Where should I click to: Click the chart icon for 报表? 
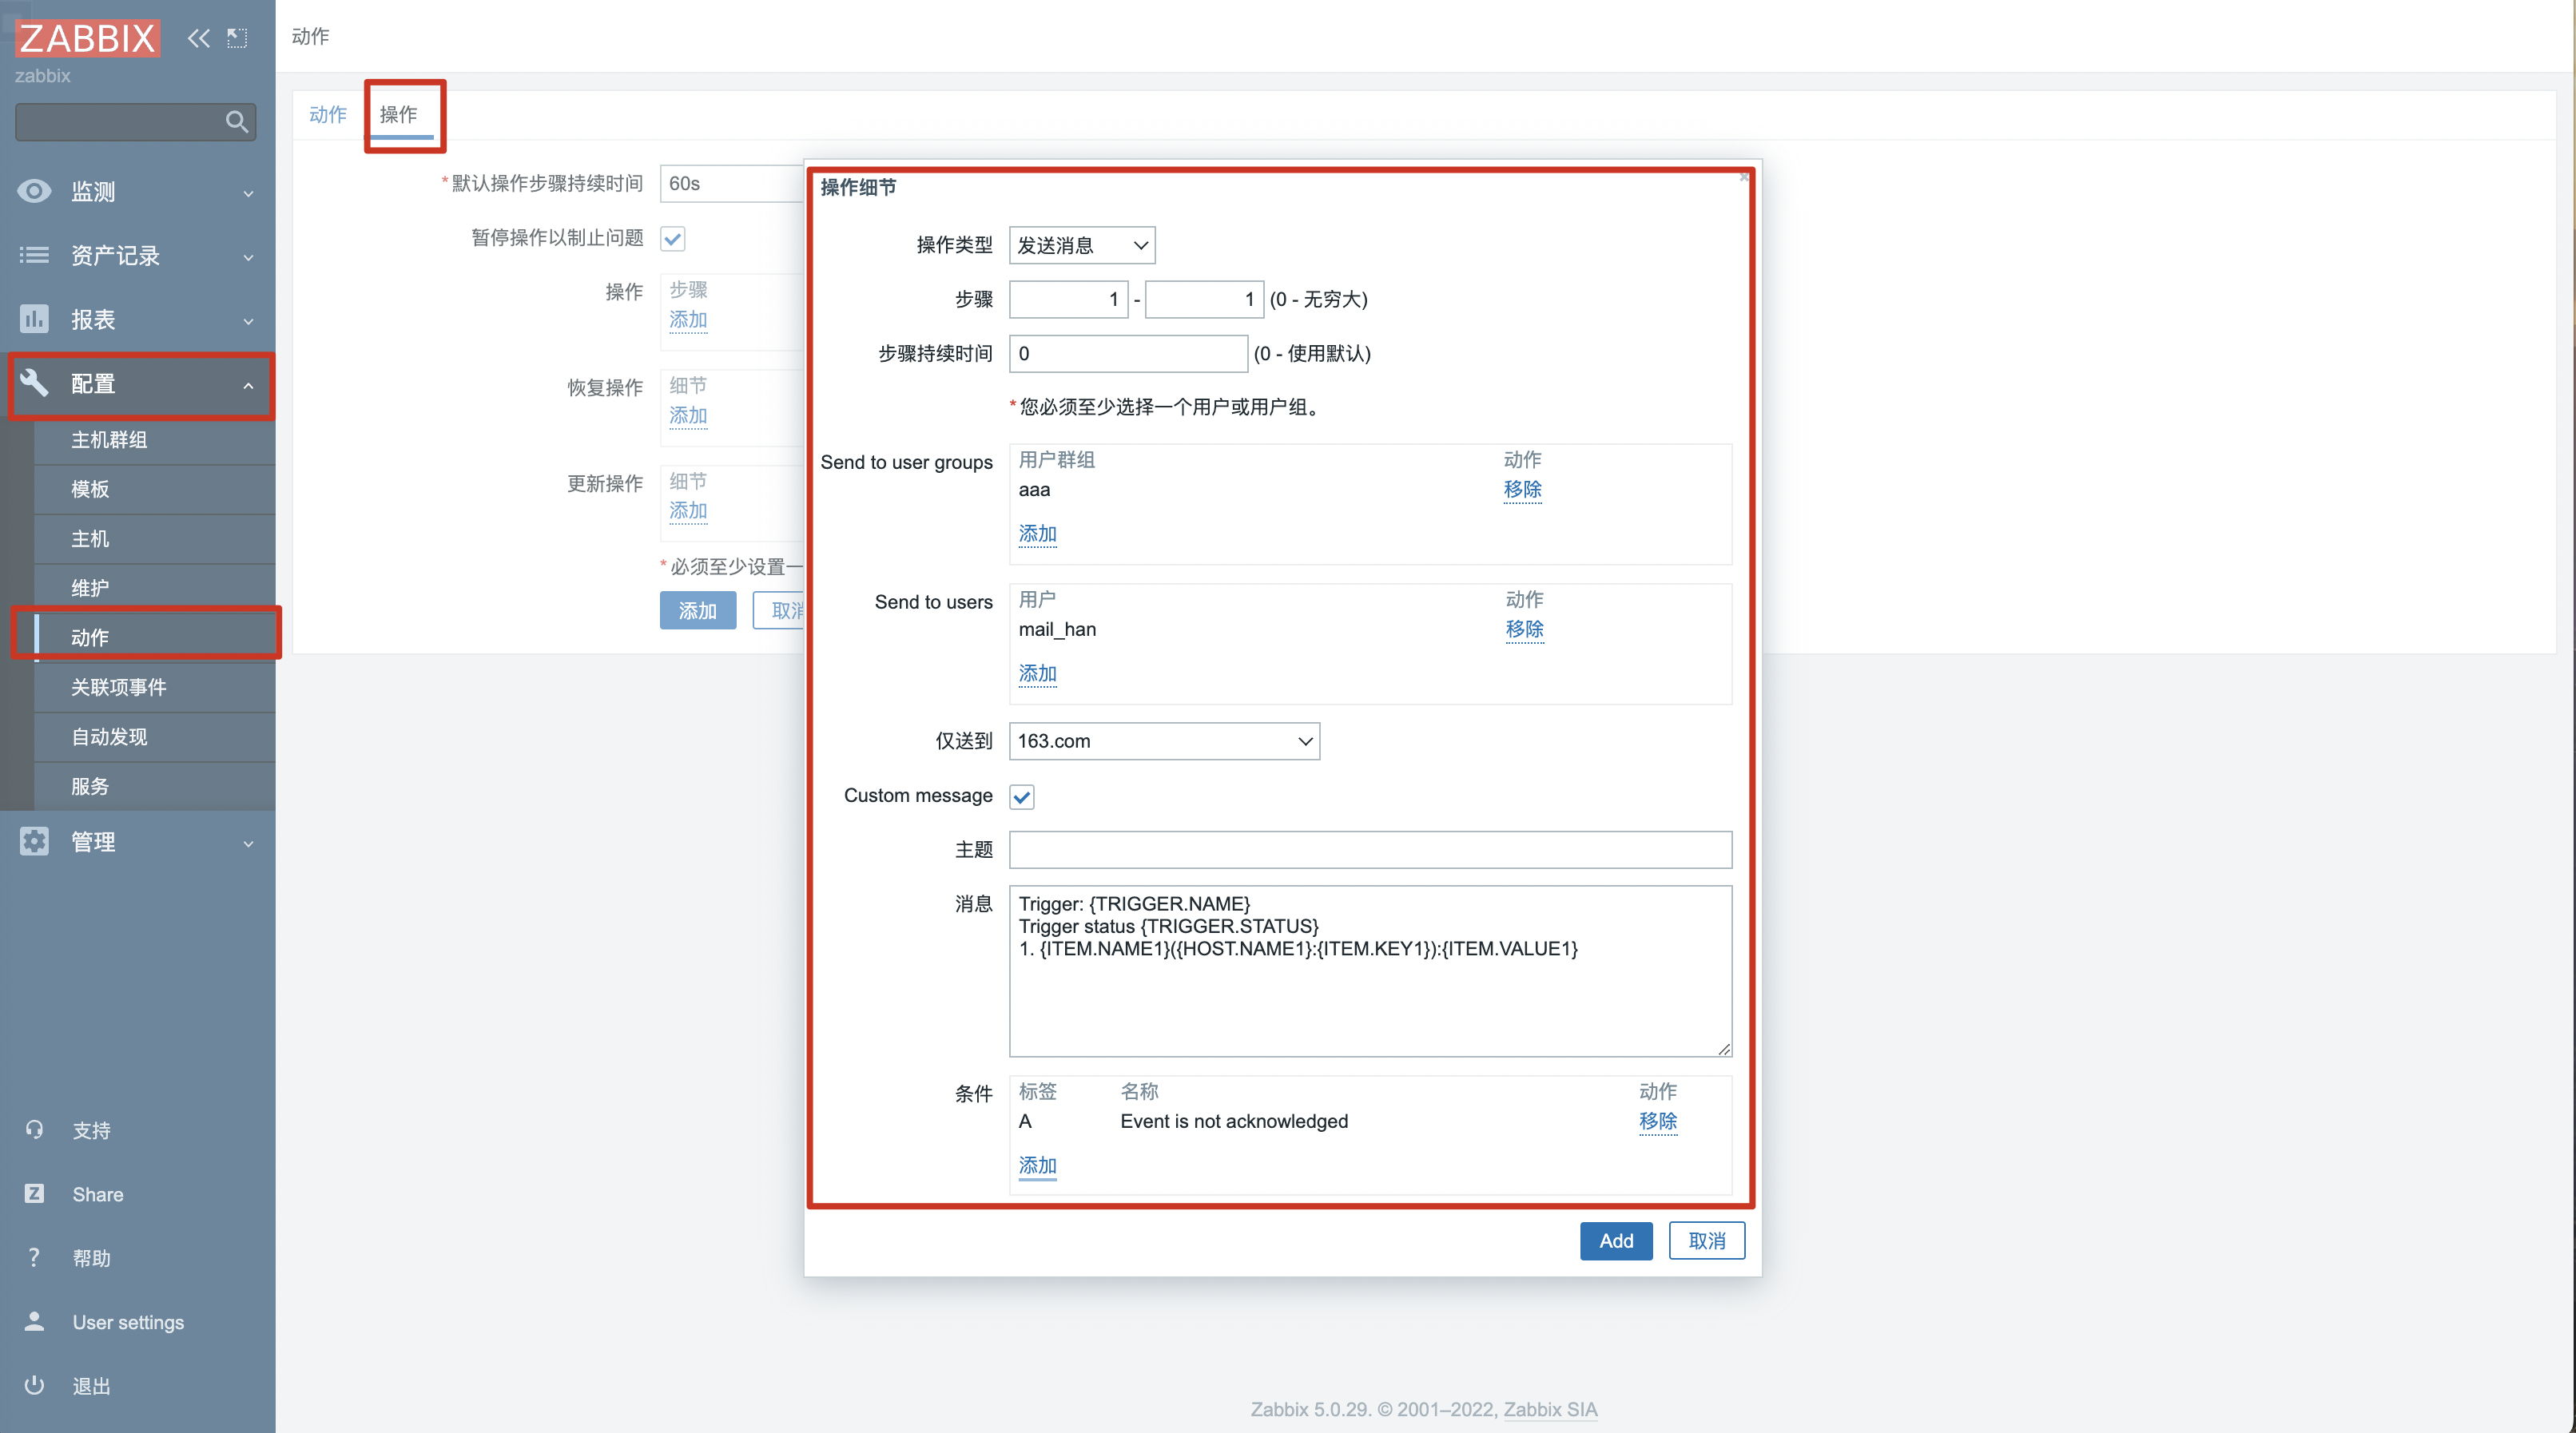(34, 318)
